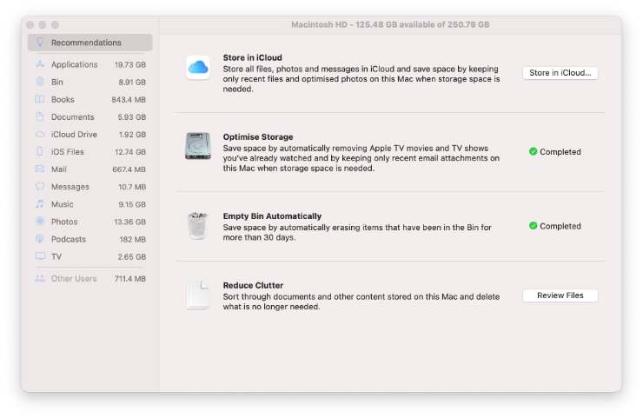Screen dimensions: 643x418
Task: Select the Photos category label
Action: [64, 222]
